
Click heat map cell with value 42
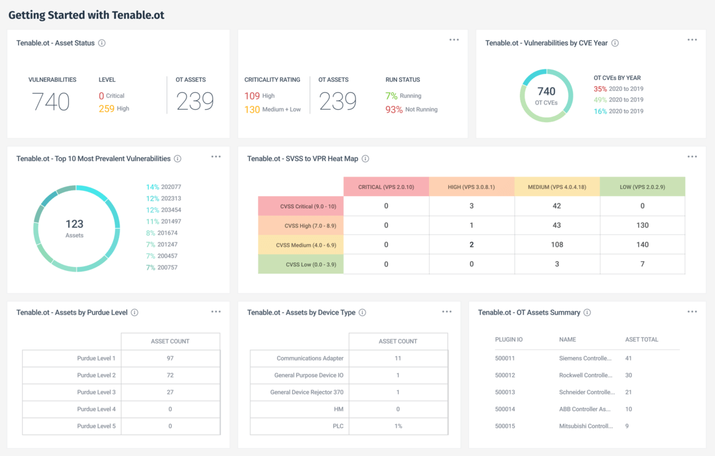click(x=557, y=206)
